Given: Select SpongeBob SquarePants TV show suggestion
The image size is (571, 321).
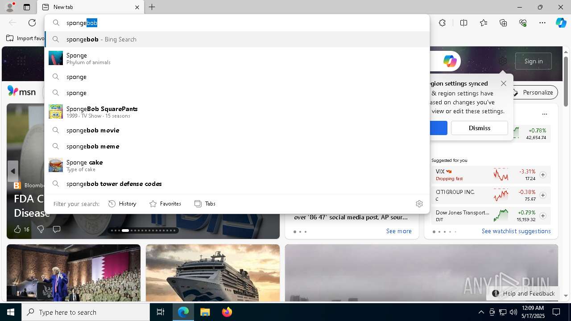Looking at the screenshot, I should tap(237, 112).
